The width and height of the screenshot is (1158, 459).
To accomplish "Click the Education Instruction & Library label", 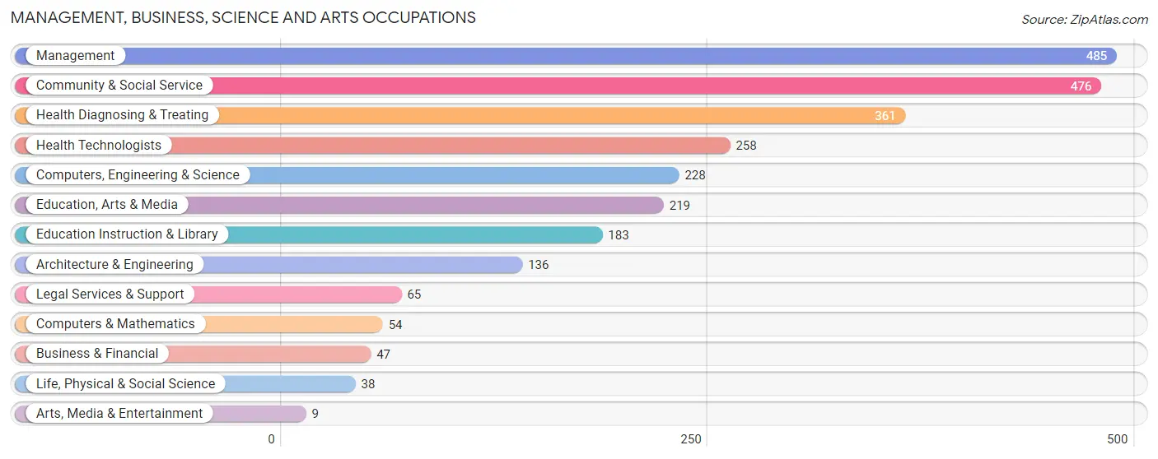I will pos(127,234).
